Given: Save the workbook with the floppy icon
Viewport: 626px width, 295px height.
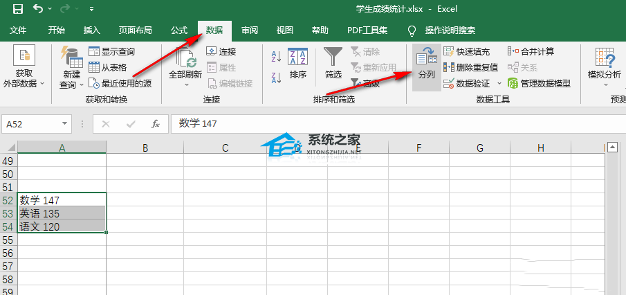Looking at the screenshot, I should (19, 9).
